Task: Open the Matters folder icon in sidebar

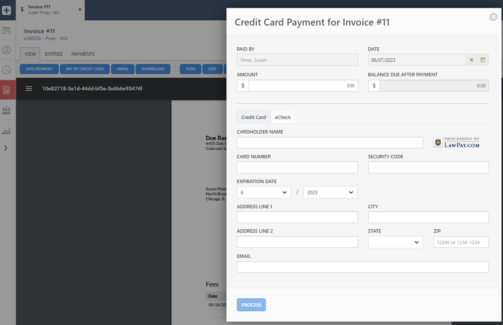Action: (6, 31)
